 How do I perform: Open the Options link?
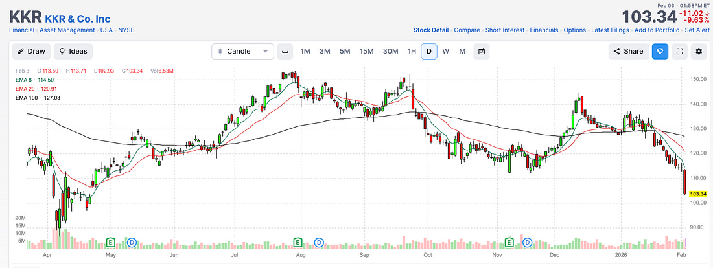[x=575, y=30]
